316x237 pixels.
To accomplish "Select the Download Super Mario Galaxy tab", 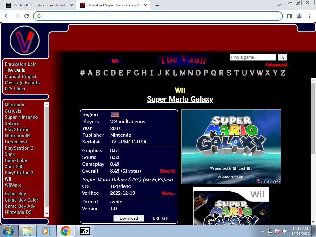I will pos(113,6).
